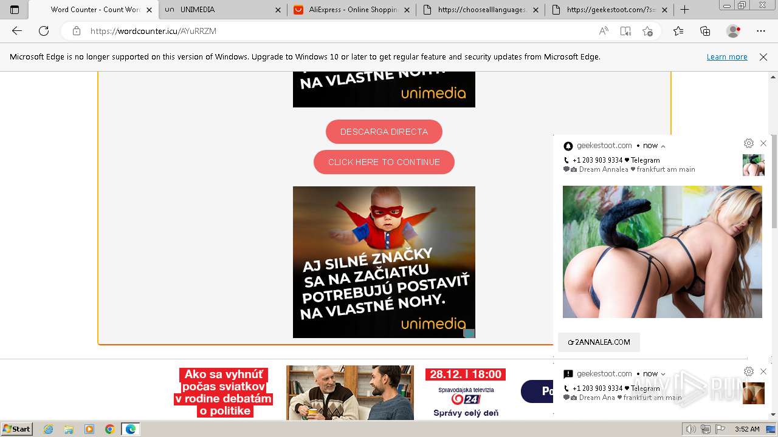
Task: Open the Learn more link
Action: pyautogui.click(x=727, y=57)
